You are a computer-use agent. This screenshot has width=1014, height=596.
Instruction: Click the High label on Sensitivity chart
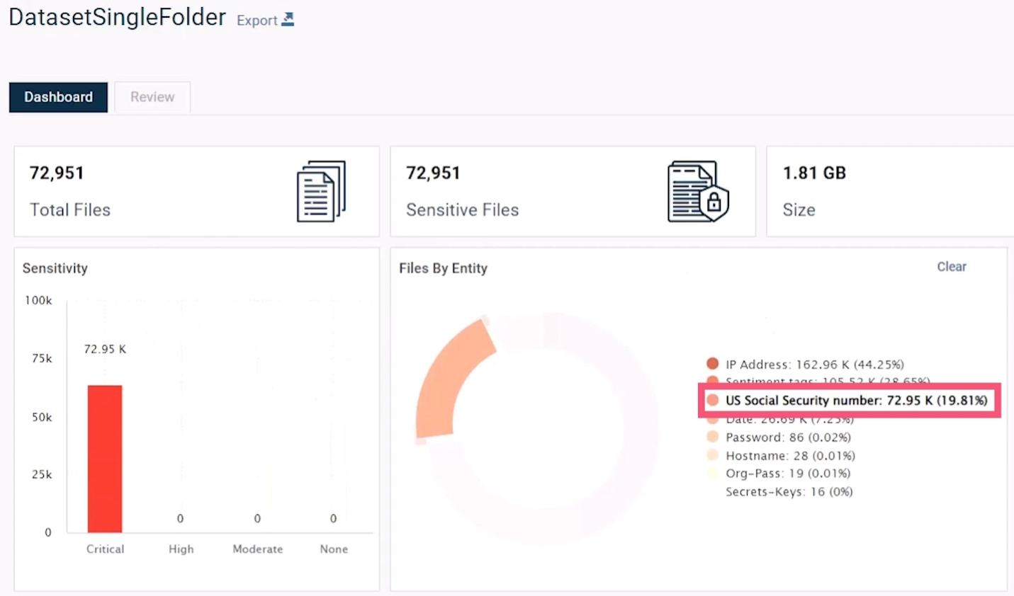coord(181,549)
